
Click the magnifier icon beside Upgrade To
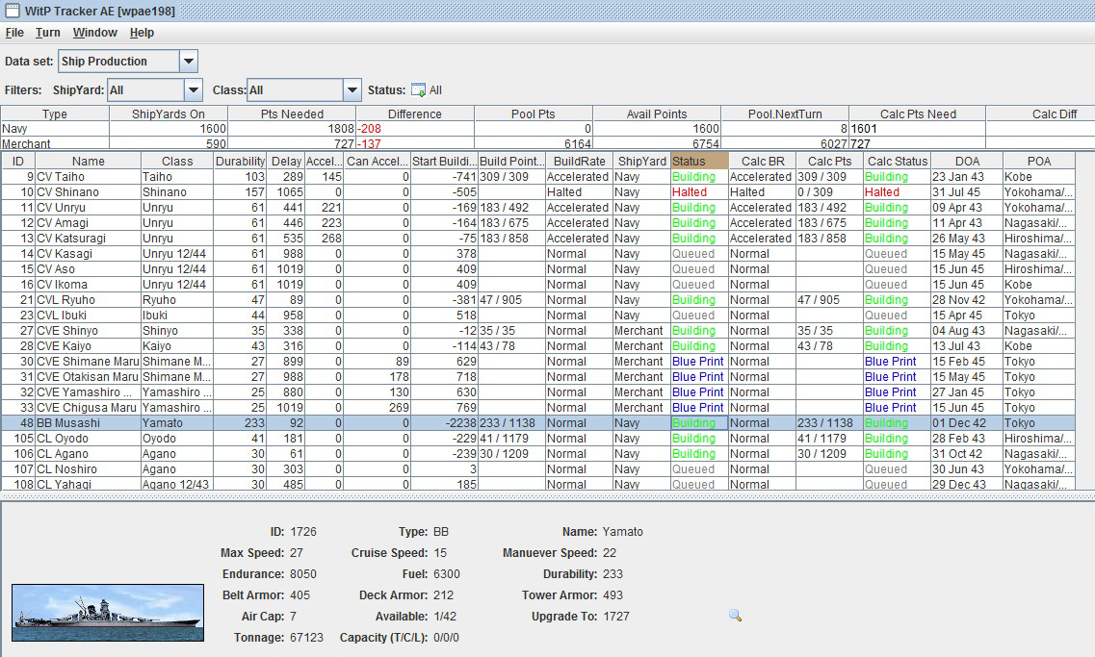pyautogui.click(x=735, y=615)
